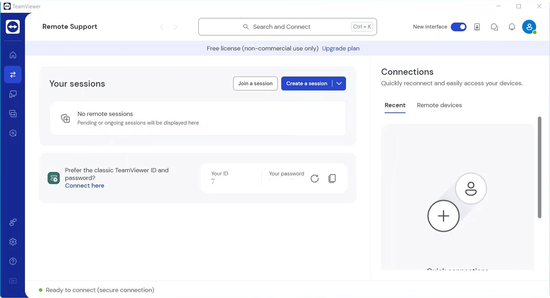Open the chat bubbles icon

tap(494, 27)
